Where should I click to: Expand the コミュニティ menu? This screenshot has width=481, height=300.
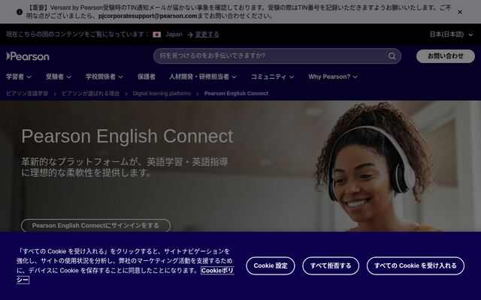(272, 76)
